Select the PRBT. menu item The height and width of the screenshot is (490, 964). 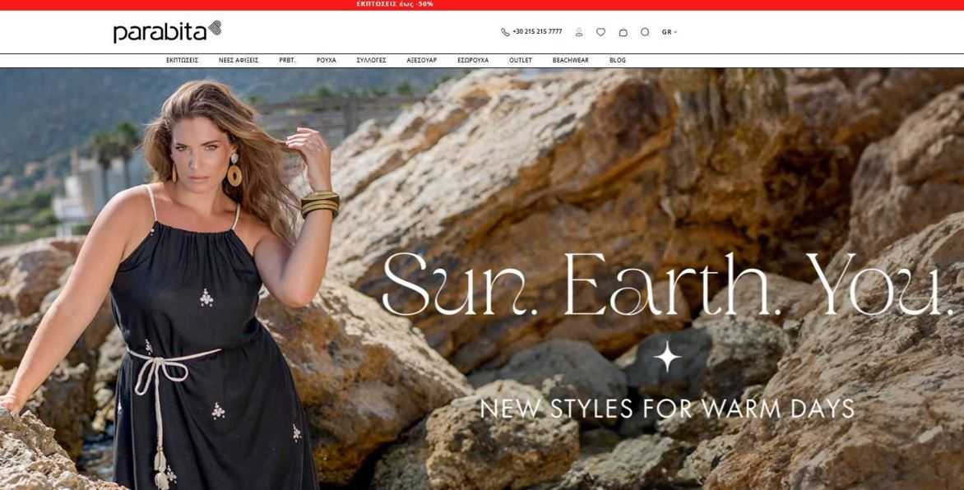(287, 60)
